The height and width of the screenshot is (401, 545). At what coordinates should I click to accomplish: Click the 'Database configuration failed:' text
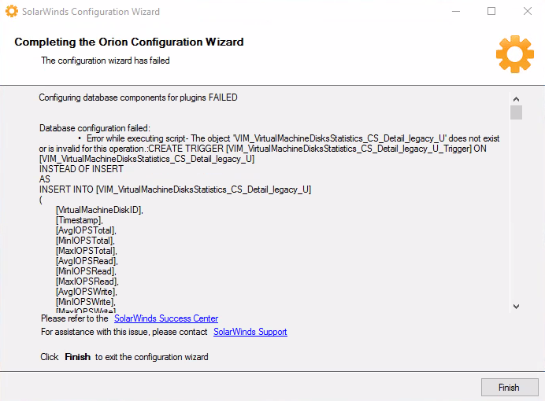[x=95, y=128]
